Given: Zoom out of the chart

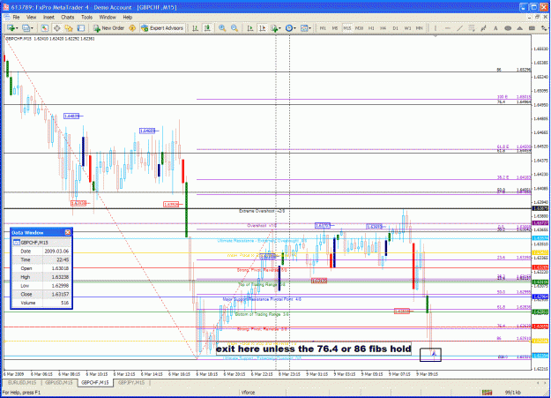Looking at the screenshot, I should (235, 28).
